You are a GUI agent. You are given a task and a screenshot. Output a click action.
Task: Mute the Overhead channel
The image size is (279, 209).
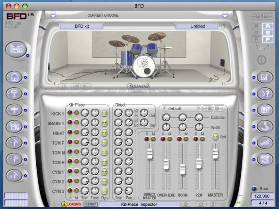click(169, 139)
